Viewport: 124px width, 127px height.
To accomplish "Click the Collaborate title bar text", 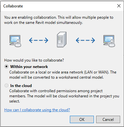I will [13, 6].
